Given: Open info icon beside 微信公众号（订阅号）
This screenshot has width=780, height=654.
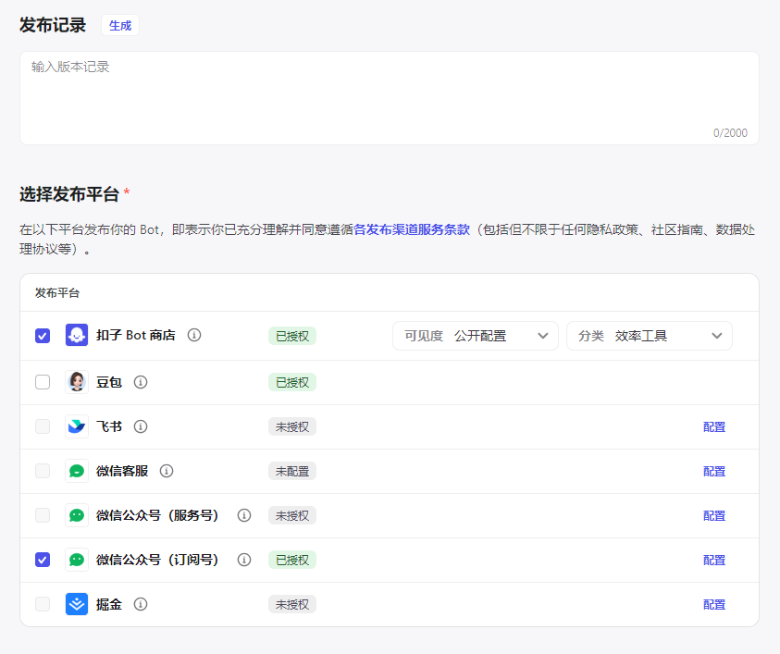Looking at the screenshot, I should click(243, 560).
